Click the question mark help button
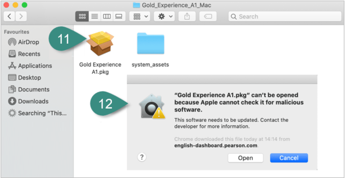The height and width of the screenshot is (178, 345). point(142,157)
